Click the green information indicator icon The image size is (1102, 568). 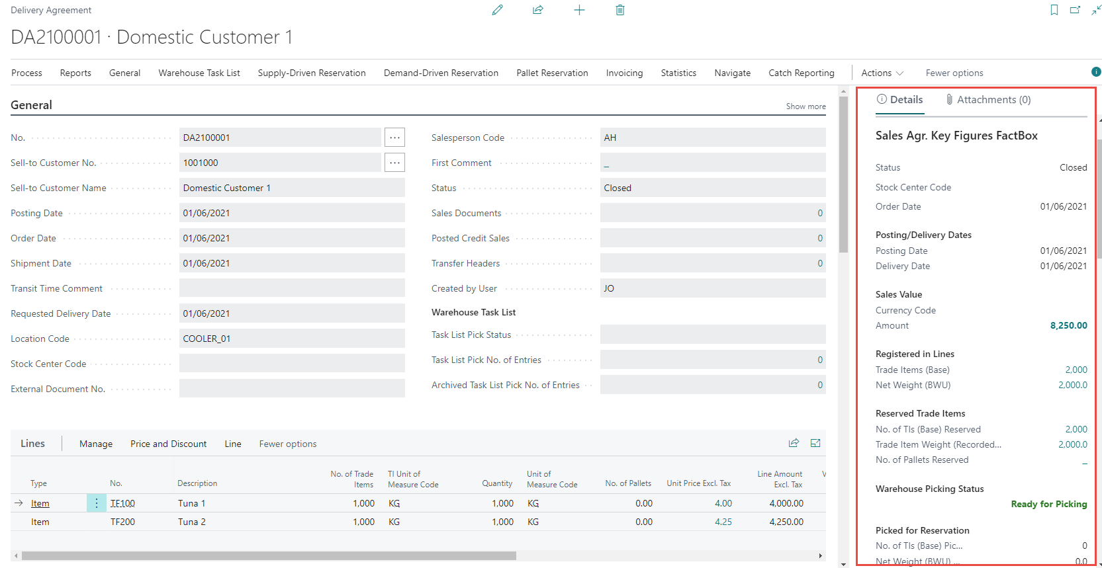[1096, 72]
